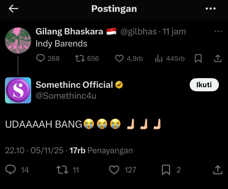Go back using the left arrow
The image size is (228, 189).
(x=14, y=9)
